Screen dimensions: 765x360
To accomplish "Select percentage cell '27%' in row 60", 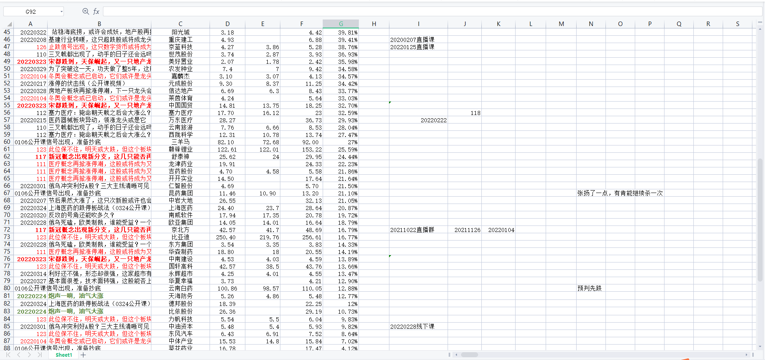I will click(x=341, y=142).
